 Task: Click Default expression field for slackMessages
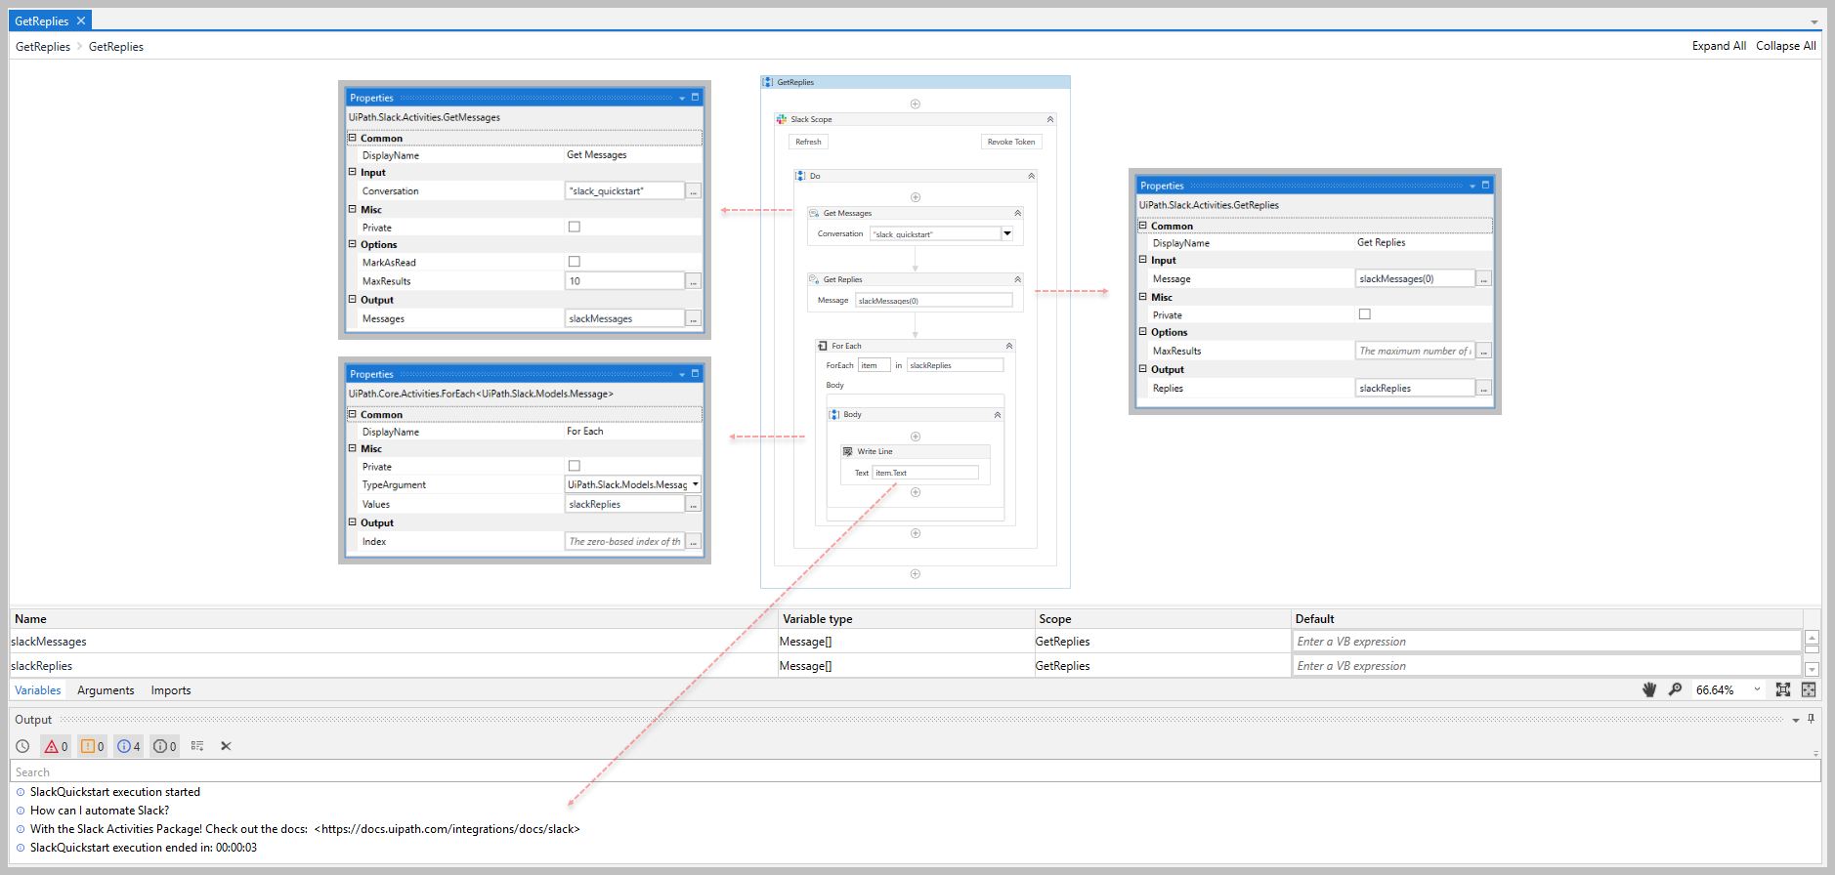(1547, 641)
